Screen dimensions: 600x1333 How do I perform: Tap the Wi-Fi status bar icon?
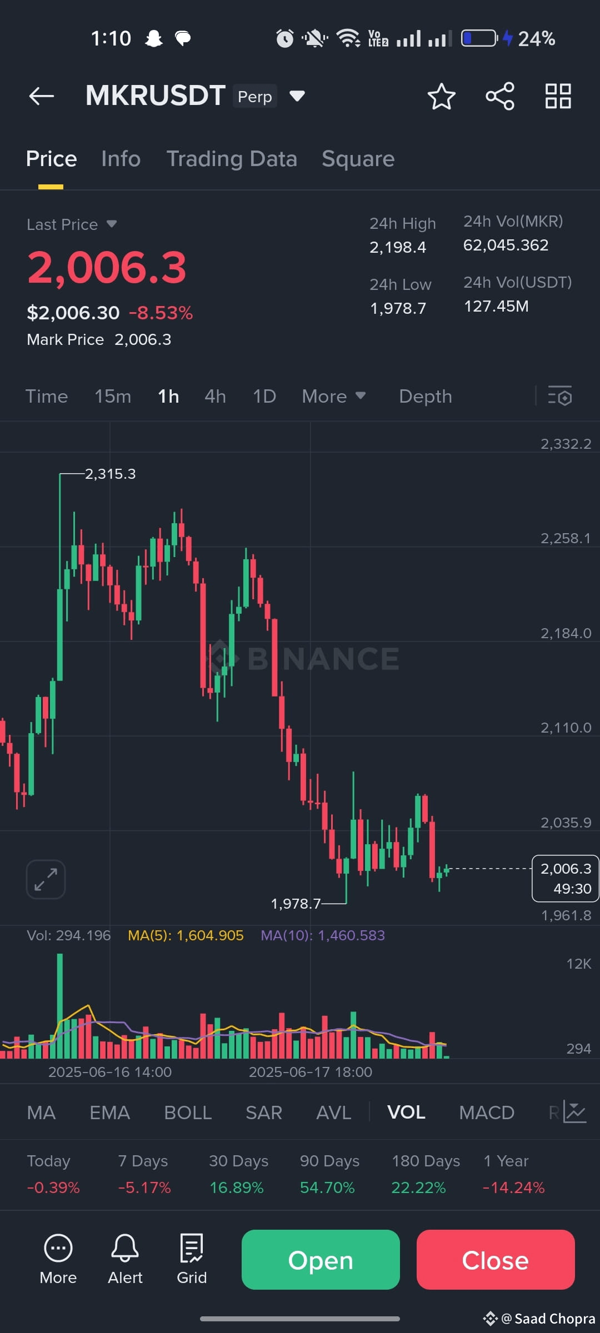click(x=348, y=38)
